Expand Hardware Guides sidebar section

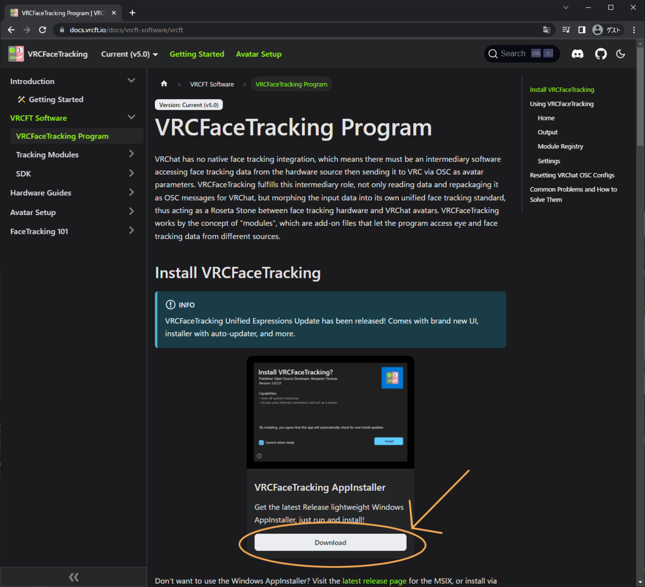point(132,192)
